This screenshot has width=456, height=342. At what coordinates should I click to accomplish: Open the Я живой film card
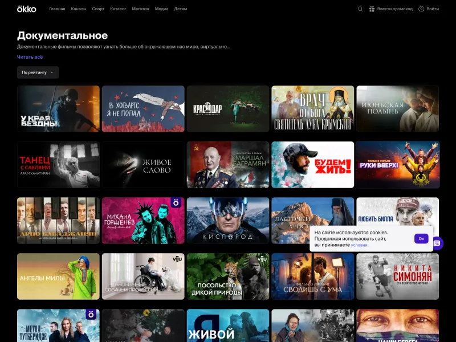[228, 325]
